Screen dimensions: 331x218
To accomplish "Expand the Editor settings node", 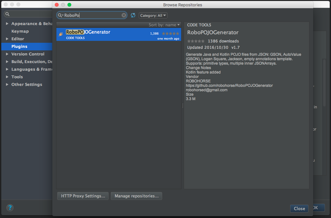I will [7, 39].
